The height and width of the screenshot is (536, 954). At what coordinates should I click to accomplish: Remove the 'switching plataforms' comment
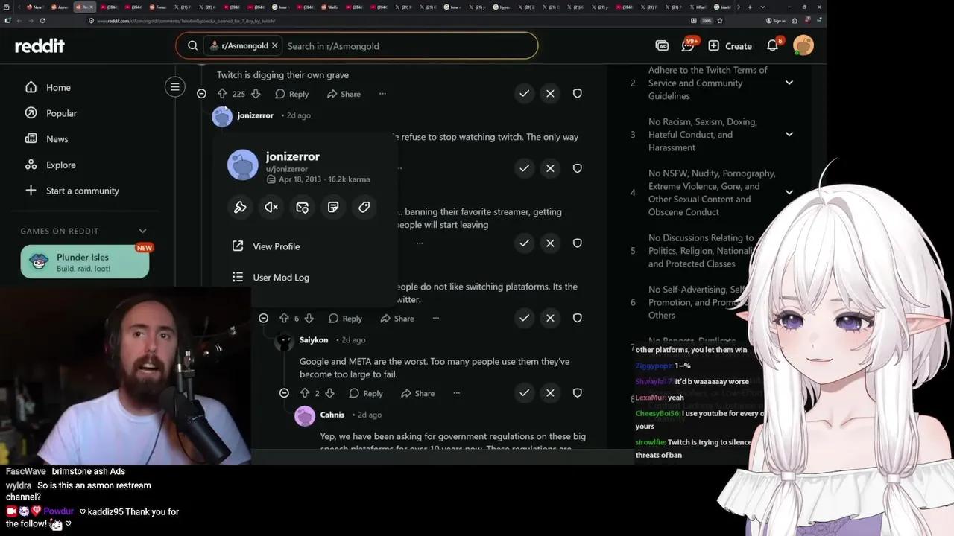click(x=550, y=318)
